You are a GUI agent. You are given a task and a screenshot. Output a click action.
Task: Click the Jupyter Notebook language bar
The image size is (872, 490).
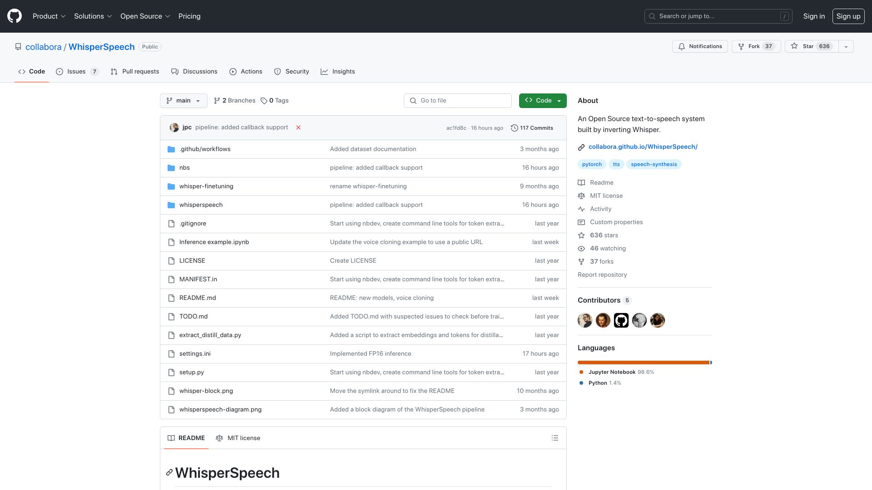[643, 363]
